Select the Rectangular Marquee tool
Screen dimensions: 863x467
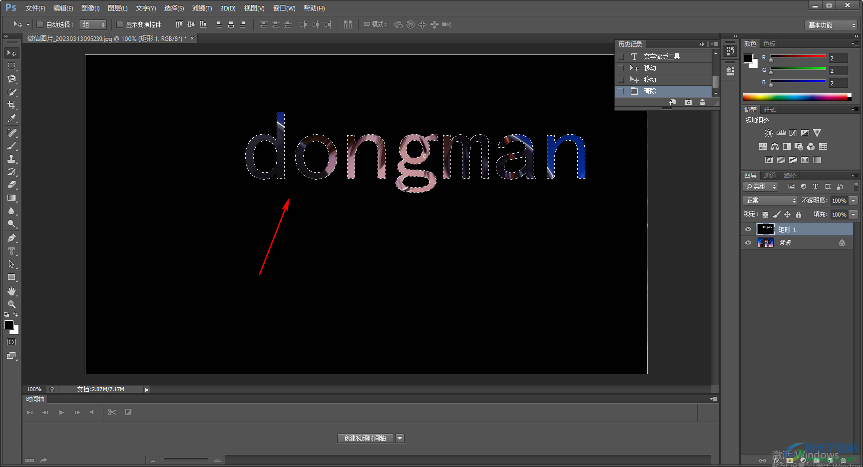point(11,66)
